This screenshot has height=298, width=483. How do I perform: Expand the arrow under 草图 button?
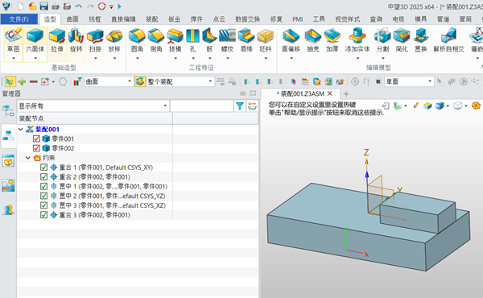[x=13, y=58]
